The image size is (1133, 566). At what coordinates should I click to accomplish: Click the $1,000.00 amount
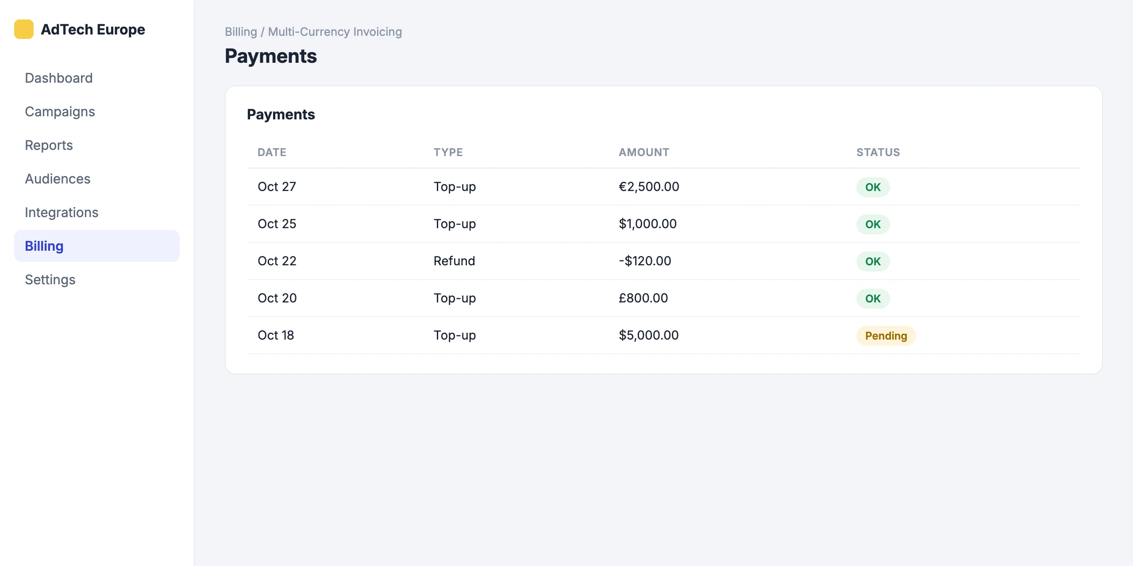[x=647, y=224]
